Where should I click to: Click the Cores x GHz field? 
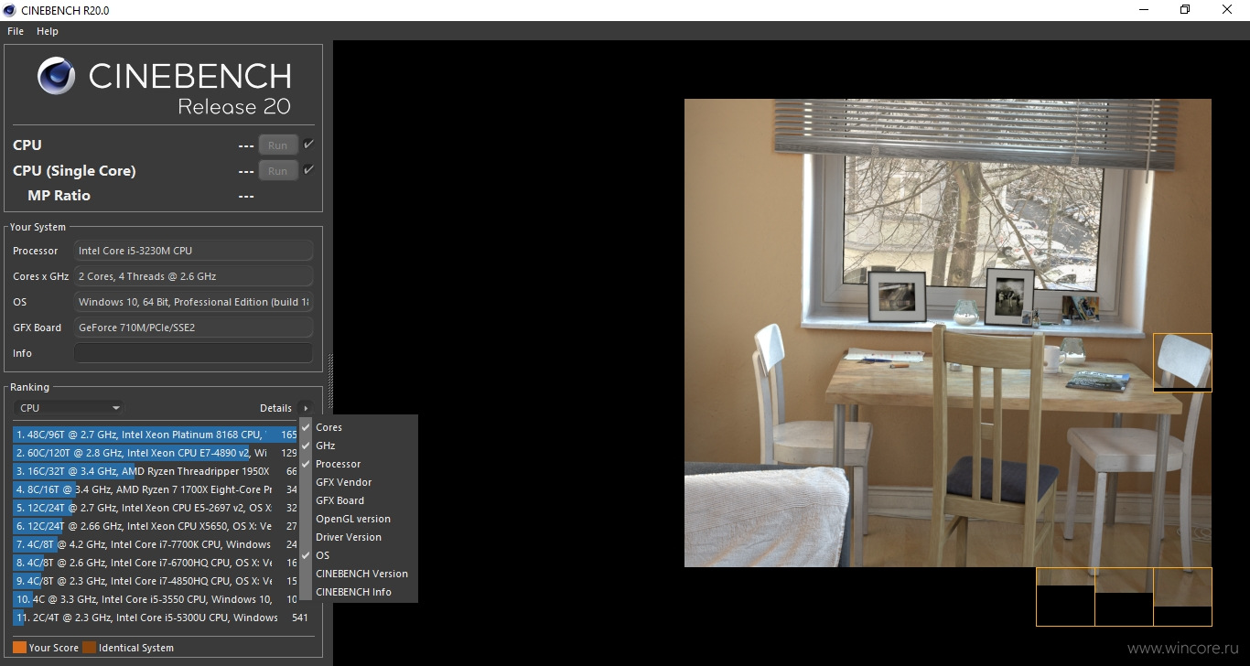pos(193,276)
